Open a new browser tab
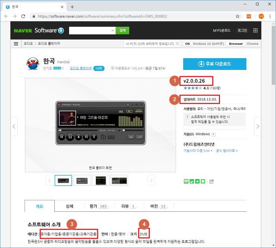276x248 pixels. (x=72, y=7)
